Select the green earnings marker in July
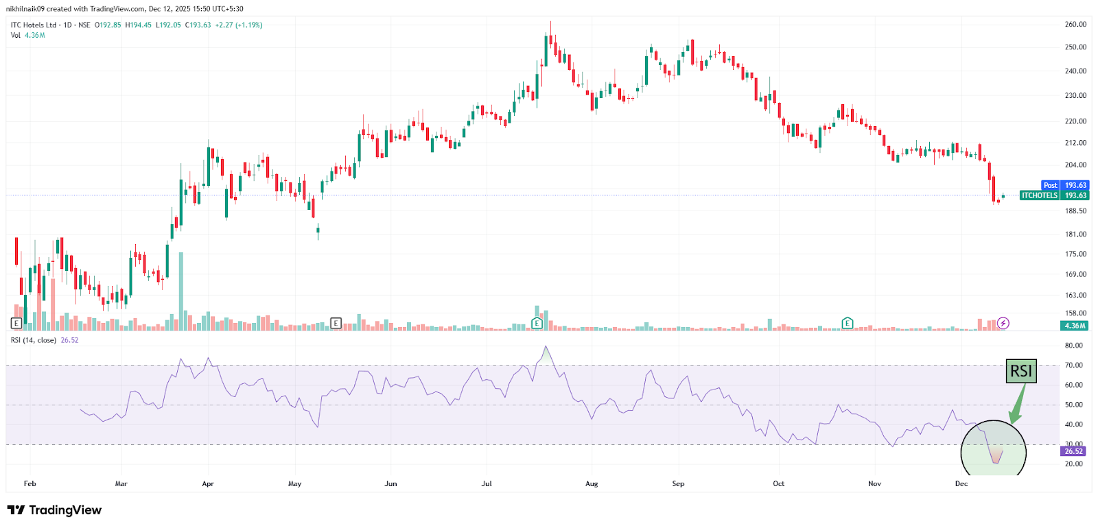The image size is (1098, 528). pyautogui.click(x=537, y=323)
